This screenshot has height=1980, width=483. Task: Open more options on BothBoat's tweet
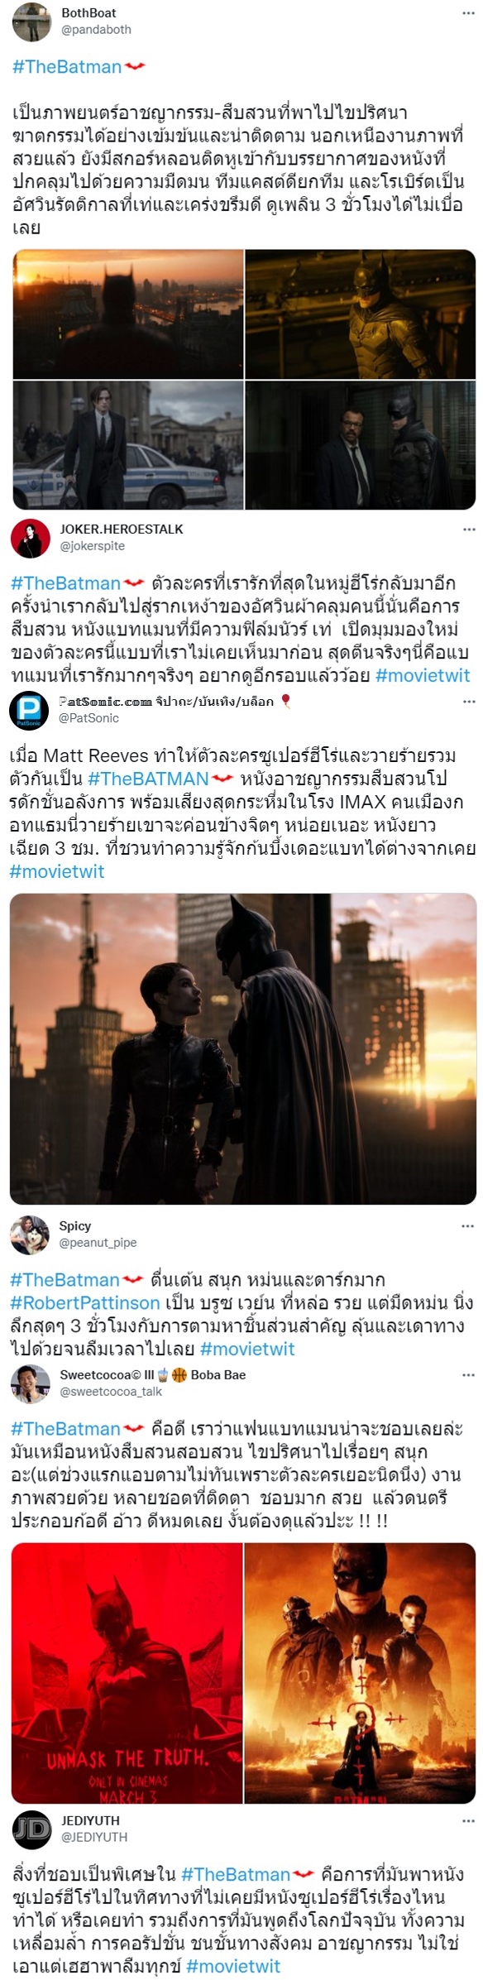pos(469,13)
